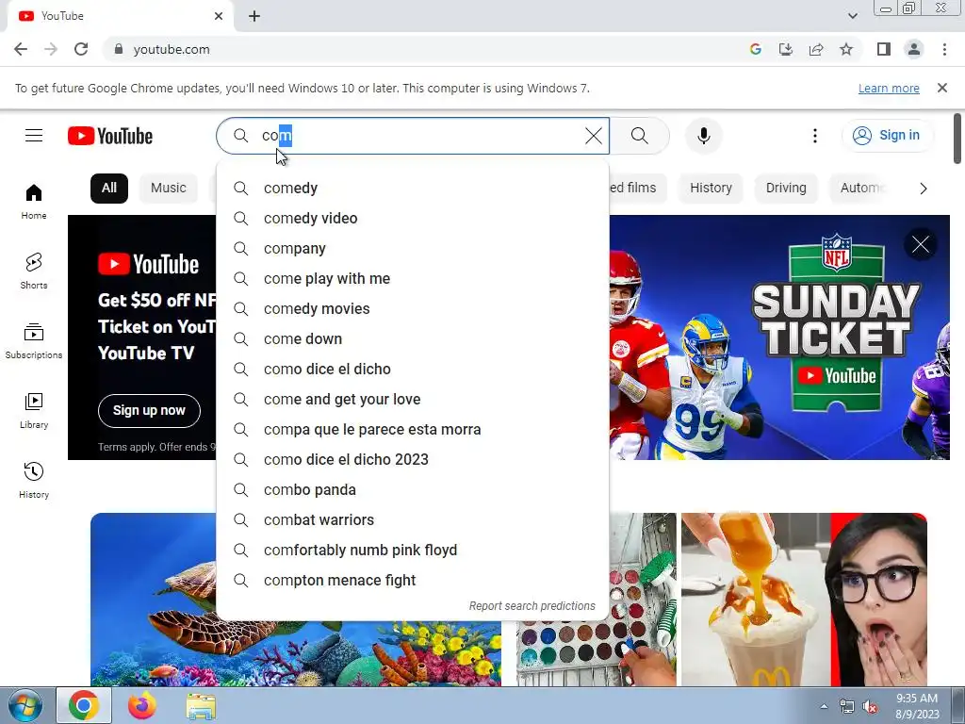The height and width of the screenshot is (724, 965).
Task: Bookmark this tab with the star
Action: pos(846,49)
